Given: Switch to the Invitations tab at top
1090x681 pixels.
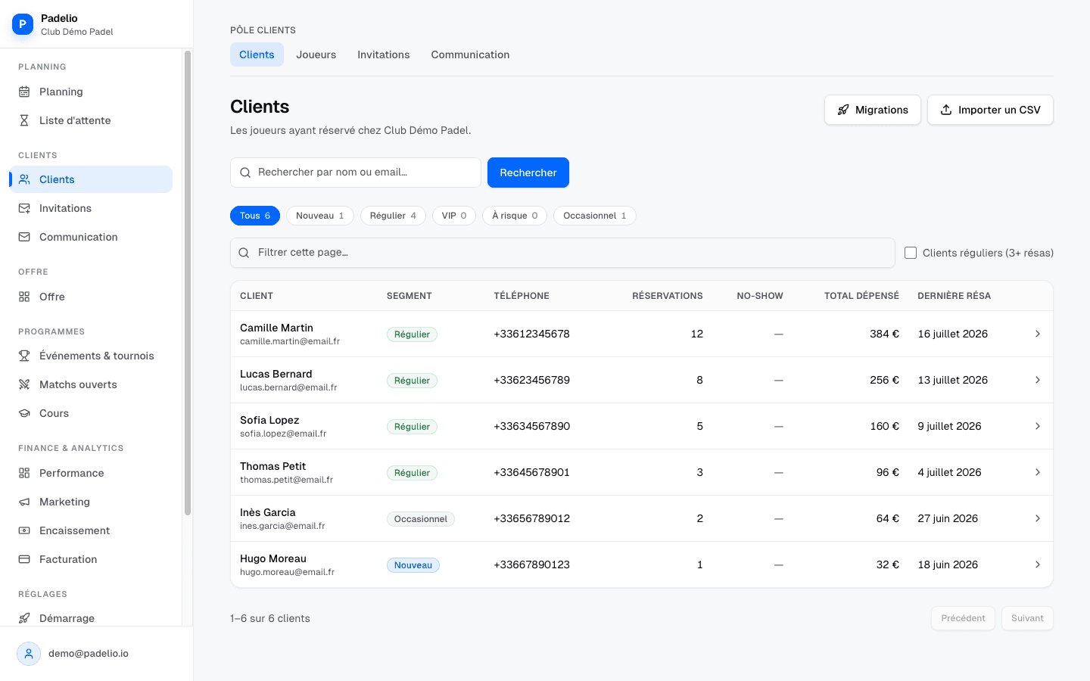Looking at the screenshot, I should click(x=384, y=54).
